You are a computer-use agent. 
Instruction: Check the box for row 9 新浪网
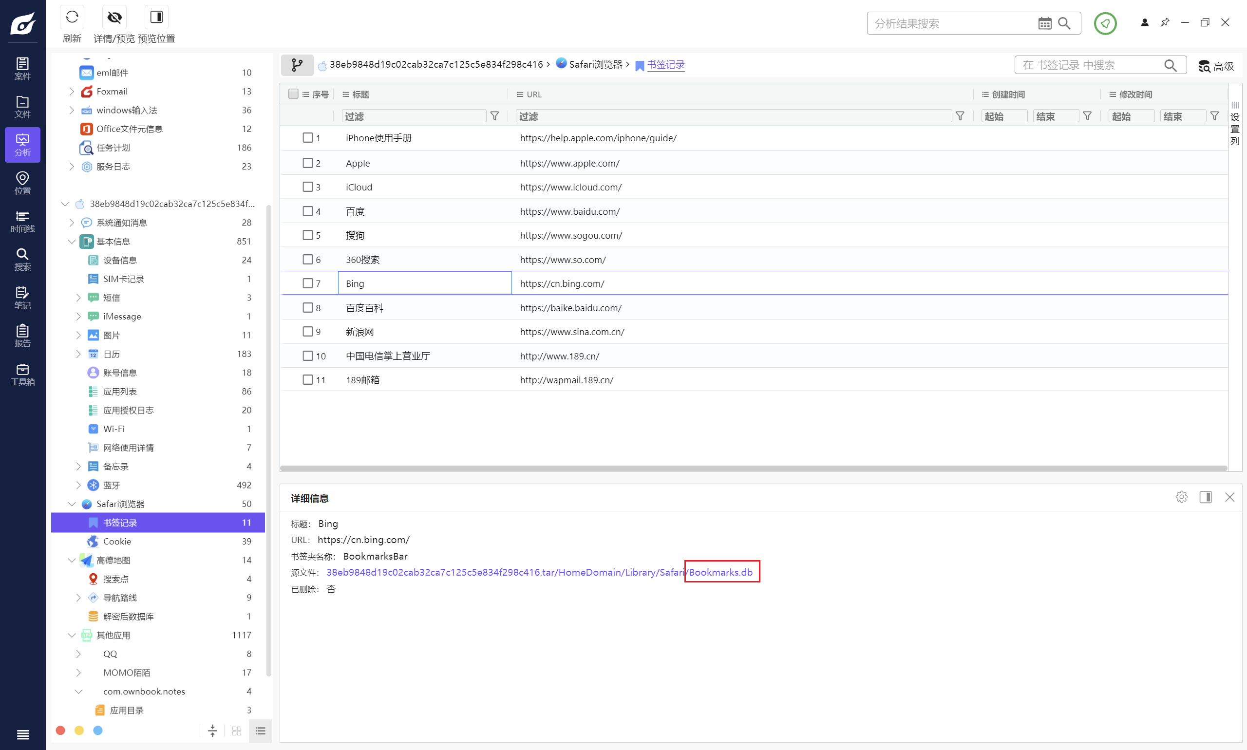307,332
